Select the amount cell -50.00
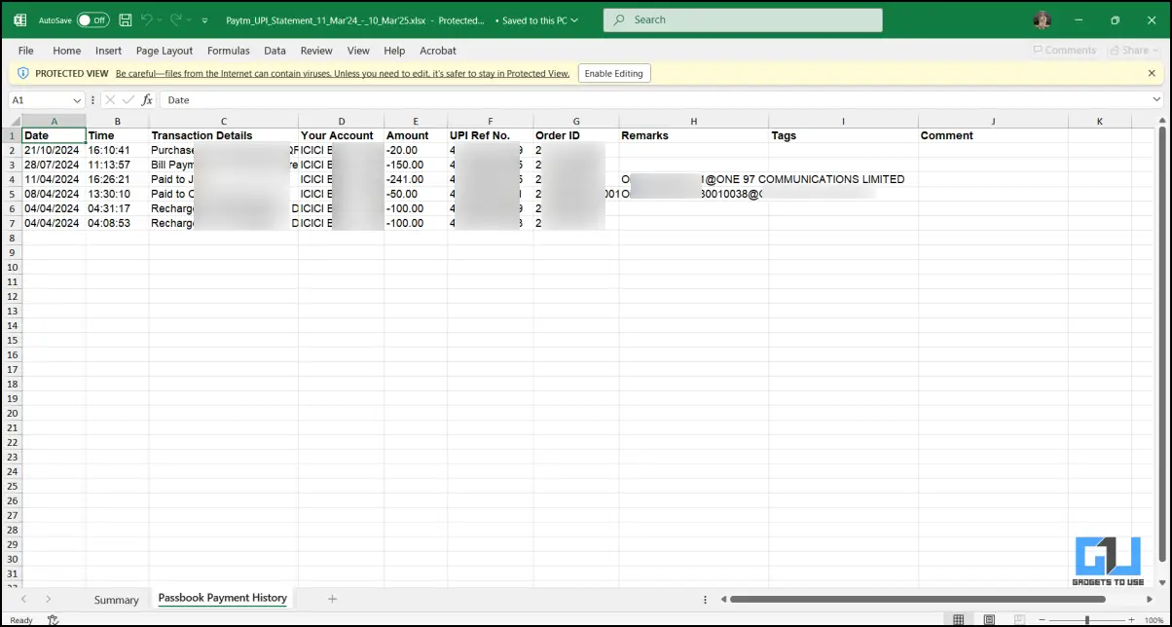 point(416,194)
